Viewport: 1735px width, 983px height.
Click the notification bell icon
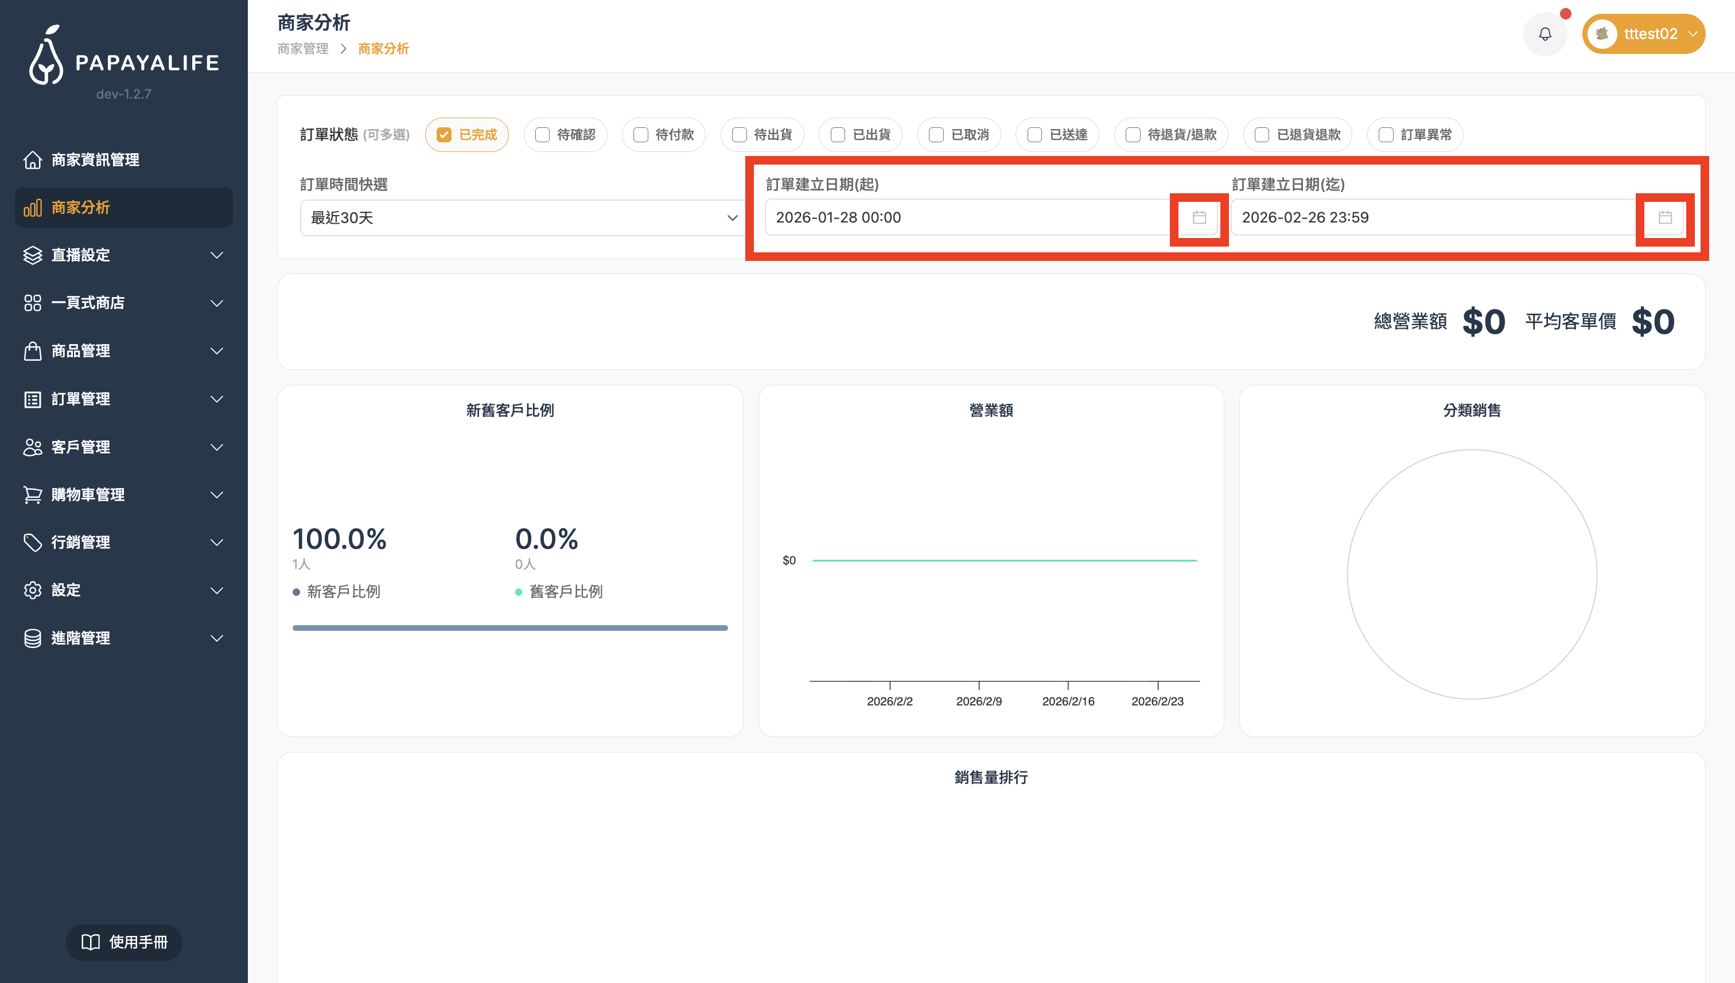(x=1545, y=34)
